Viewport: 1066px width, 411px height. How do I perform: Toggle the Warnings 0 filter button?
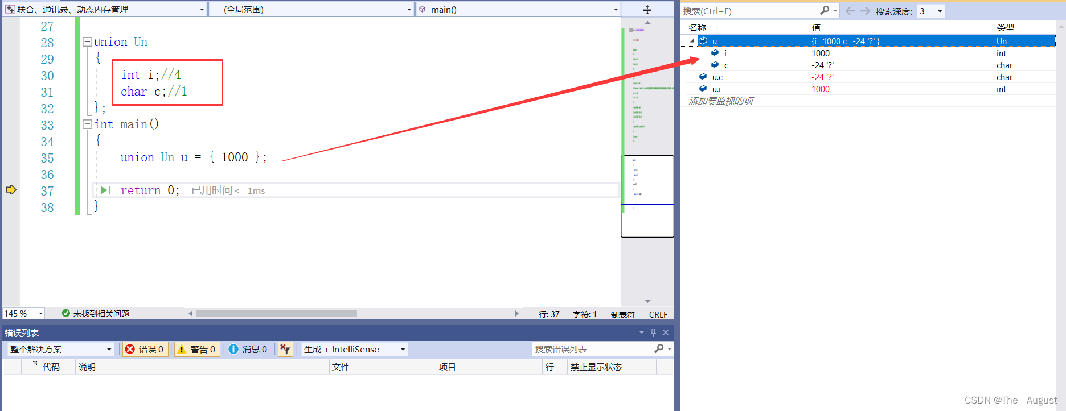click(196, 349)
